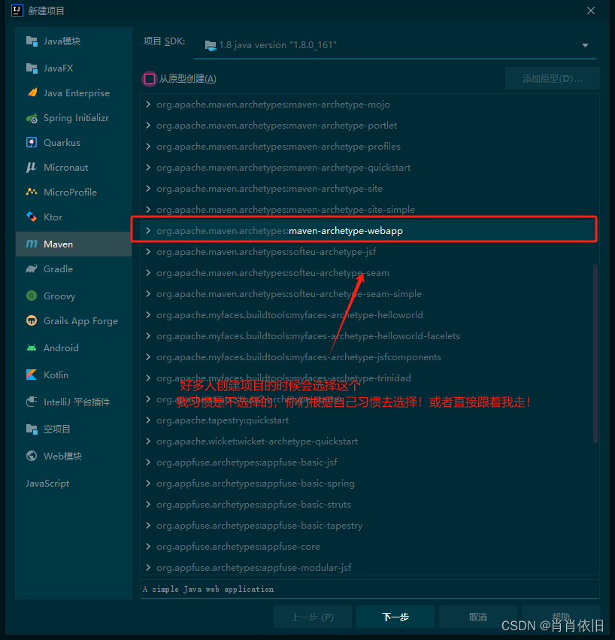
Task: Select Kotlin project type
Action: [74, 375]
